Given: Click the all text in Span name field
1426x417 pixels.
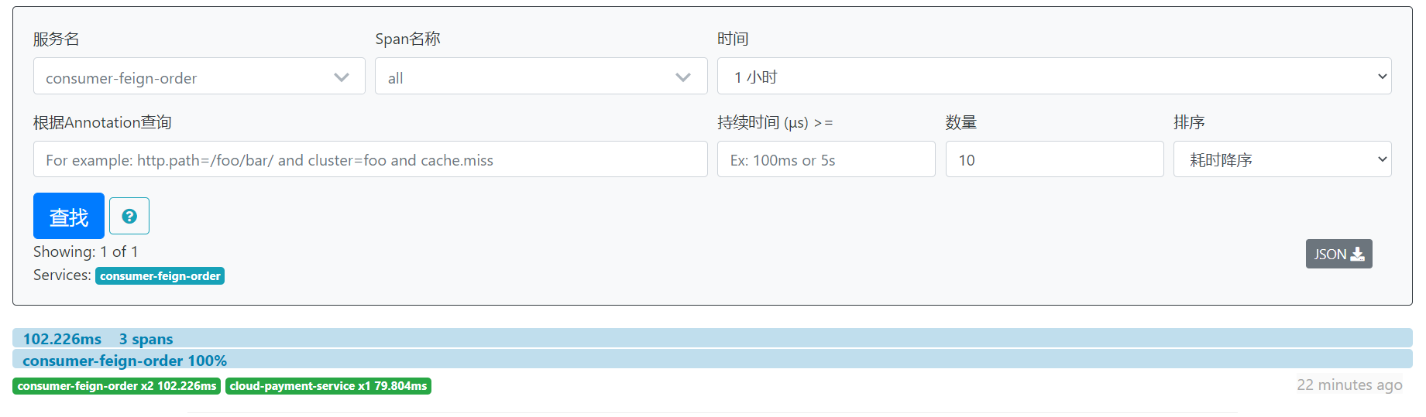Looking at the screenshot, I should pyautogui.click(x=395, y=78).
